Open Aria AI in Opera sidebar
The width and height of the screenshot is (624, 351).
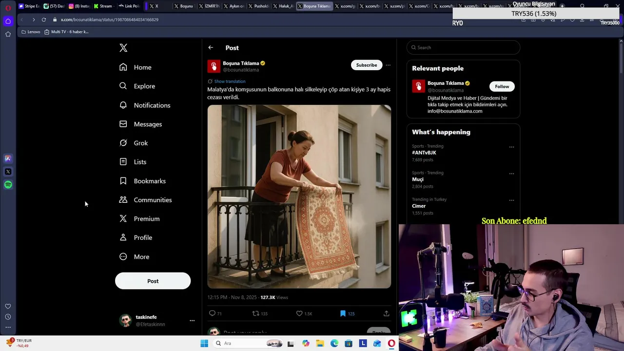(8, 158)
